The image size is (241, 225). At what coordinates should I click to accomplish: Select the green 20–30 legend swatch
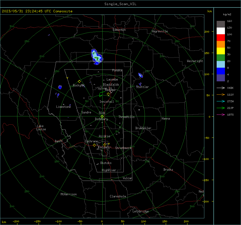click(x=221, y=58)
